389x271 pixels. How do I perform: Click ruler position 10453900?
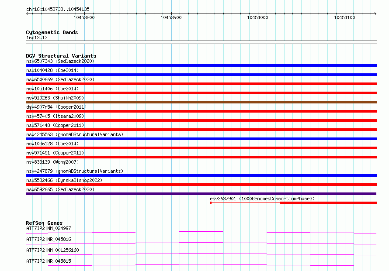point(171,17)
